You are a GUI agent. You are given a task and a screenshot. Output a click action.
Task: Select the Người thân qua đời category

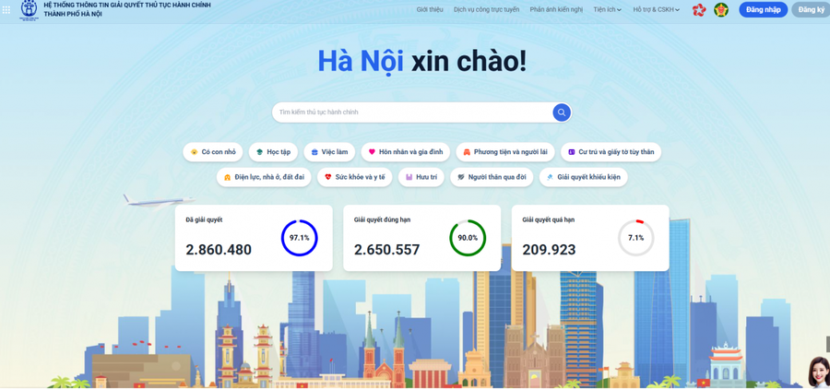tap(492, 177)
